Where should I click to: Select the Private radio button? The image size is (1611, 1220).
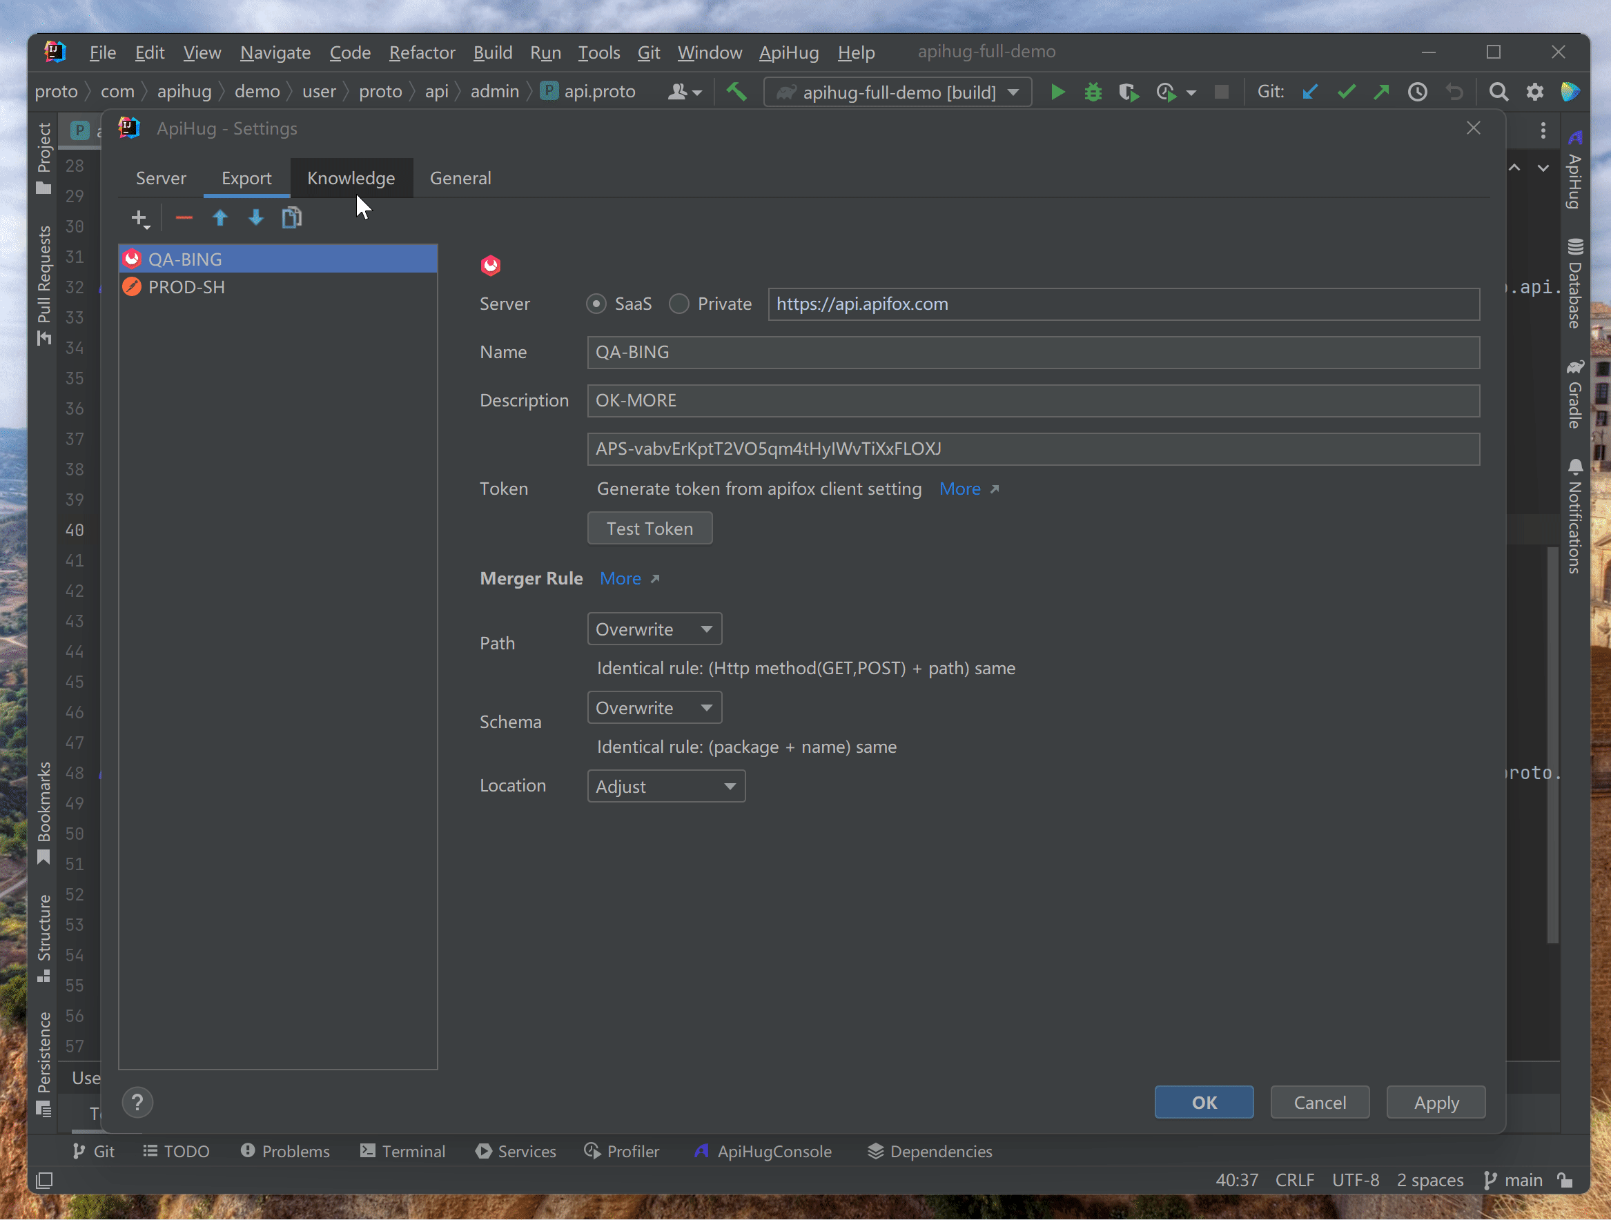coord(678,304)
